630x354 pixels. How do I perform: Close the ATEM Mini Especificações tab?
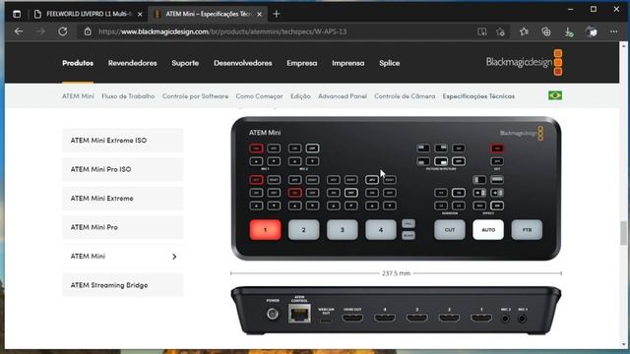coord(260,14)
